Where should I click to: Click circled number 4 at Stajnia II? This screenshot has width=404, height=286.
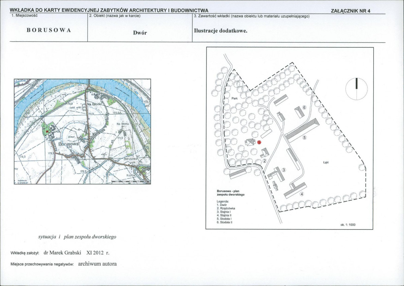(302, 194)
